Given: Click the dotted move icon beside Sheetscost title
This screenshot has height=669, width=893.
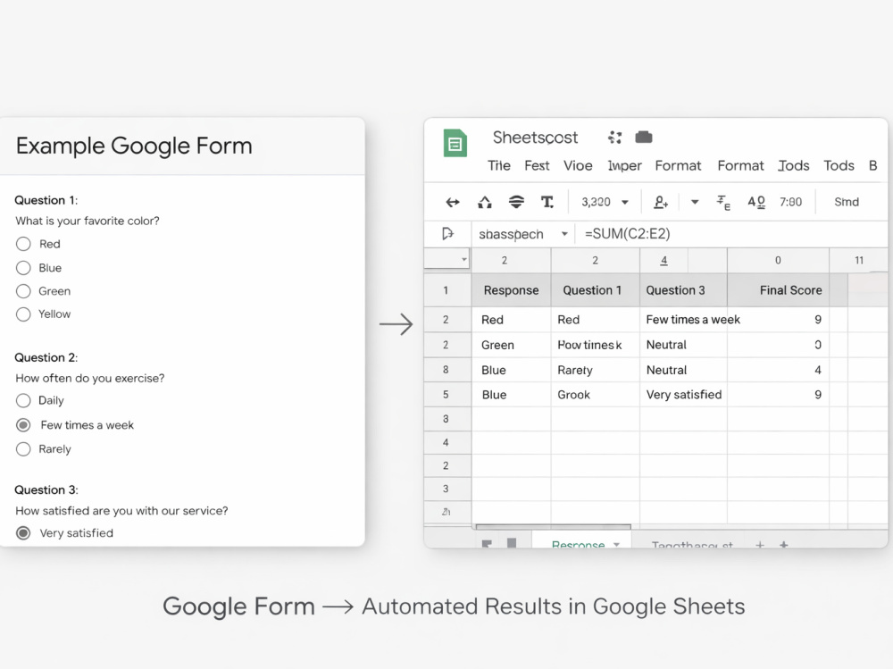Looking at the screenshot, I should coord(614,138).
